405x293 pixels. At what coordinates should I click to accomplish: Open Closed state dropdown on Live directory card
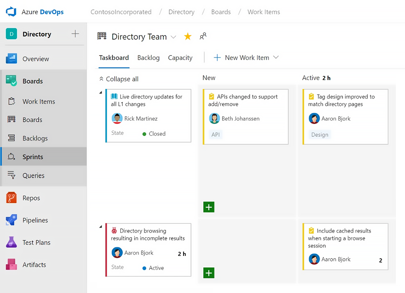pos(154,134)
